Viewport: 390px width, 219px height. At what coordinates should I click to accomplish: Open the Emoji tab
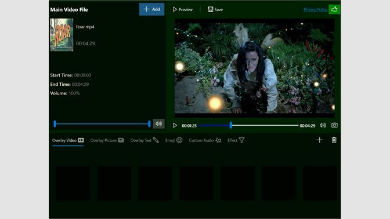click(174, 141)
